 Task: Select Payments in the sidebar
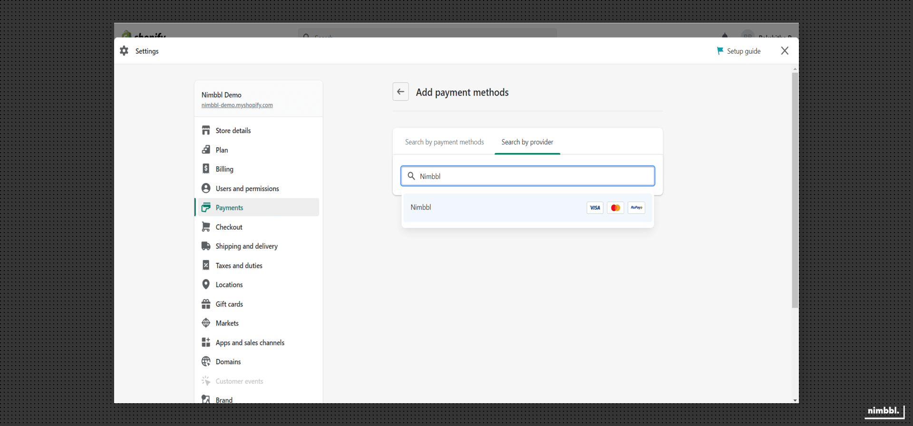[x=257, y=208]
